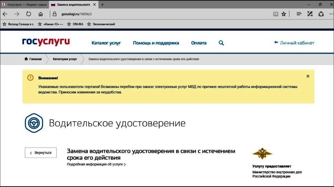Image resolution: width=334 pixels, height=187 pixels.
Task: Click the госуслуги logo
Action: [x=46, y=42]
